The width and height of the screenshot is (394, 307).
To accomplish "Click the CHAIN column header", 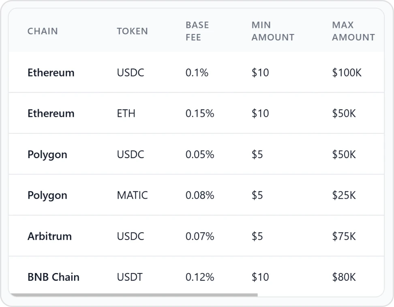I will tap(43, 31).
